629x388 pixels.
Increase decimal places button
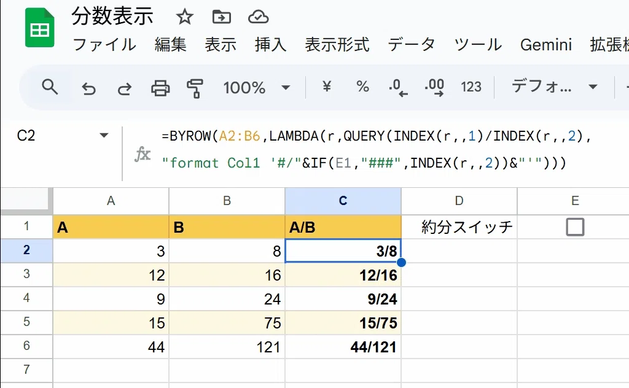point(434,87)
